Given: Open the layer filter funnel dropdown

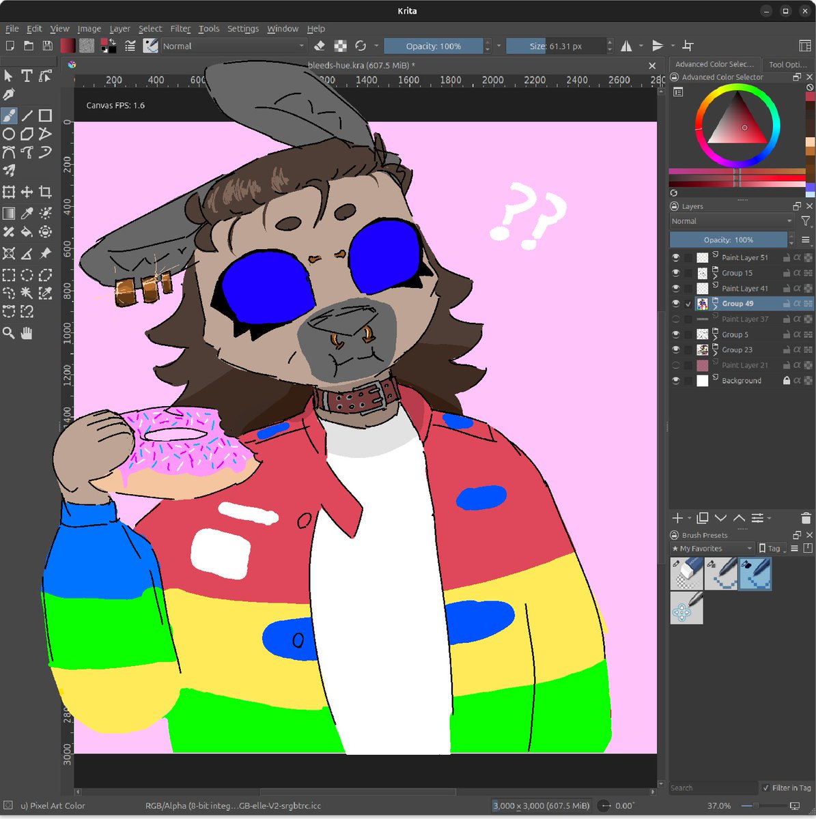Looking at the screenshot, I should point(806,221).
